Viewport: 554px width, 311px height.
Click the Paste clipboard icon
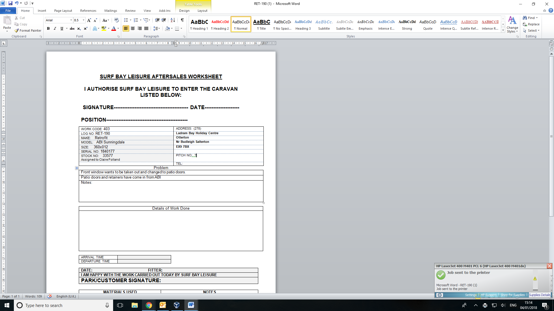coord(7,21)
